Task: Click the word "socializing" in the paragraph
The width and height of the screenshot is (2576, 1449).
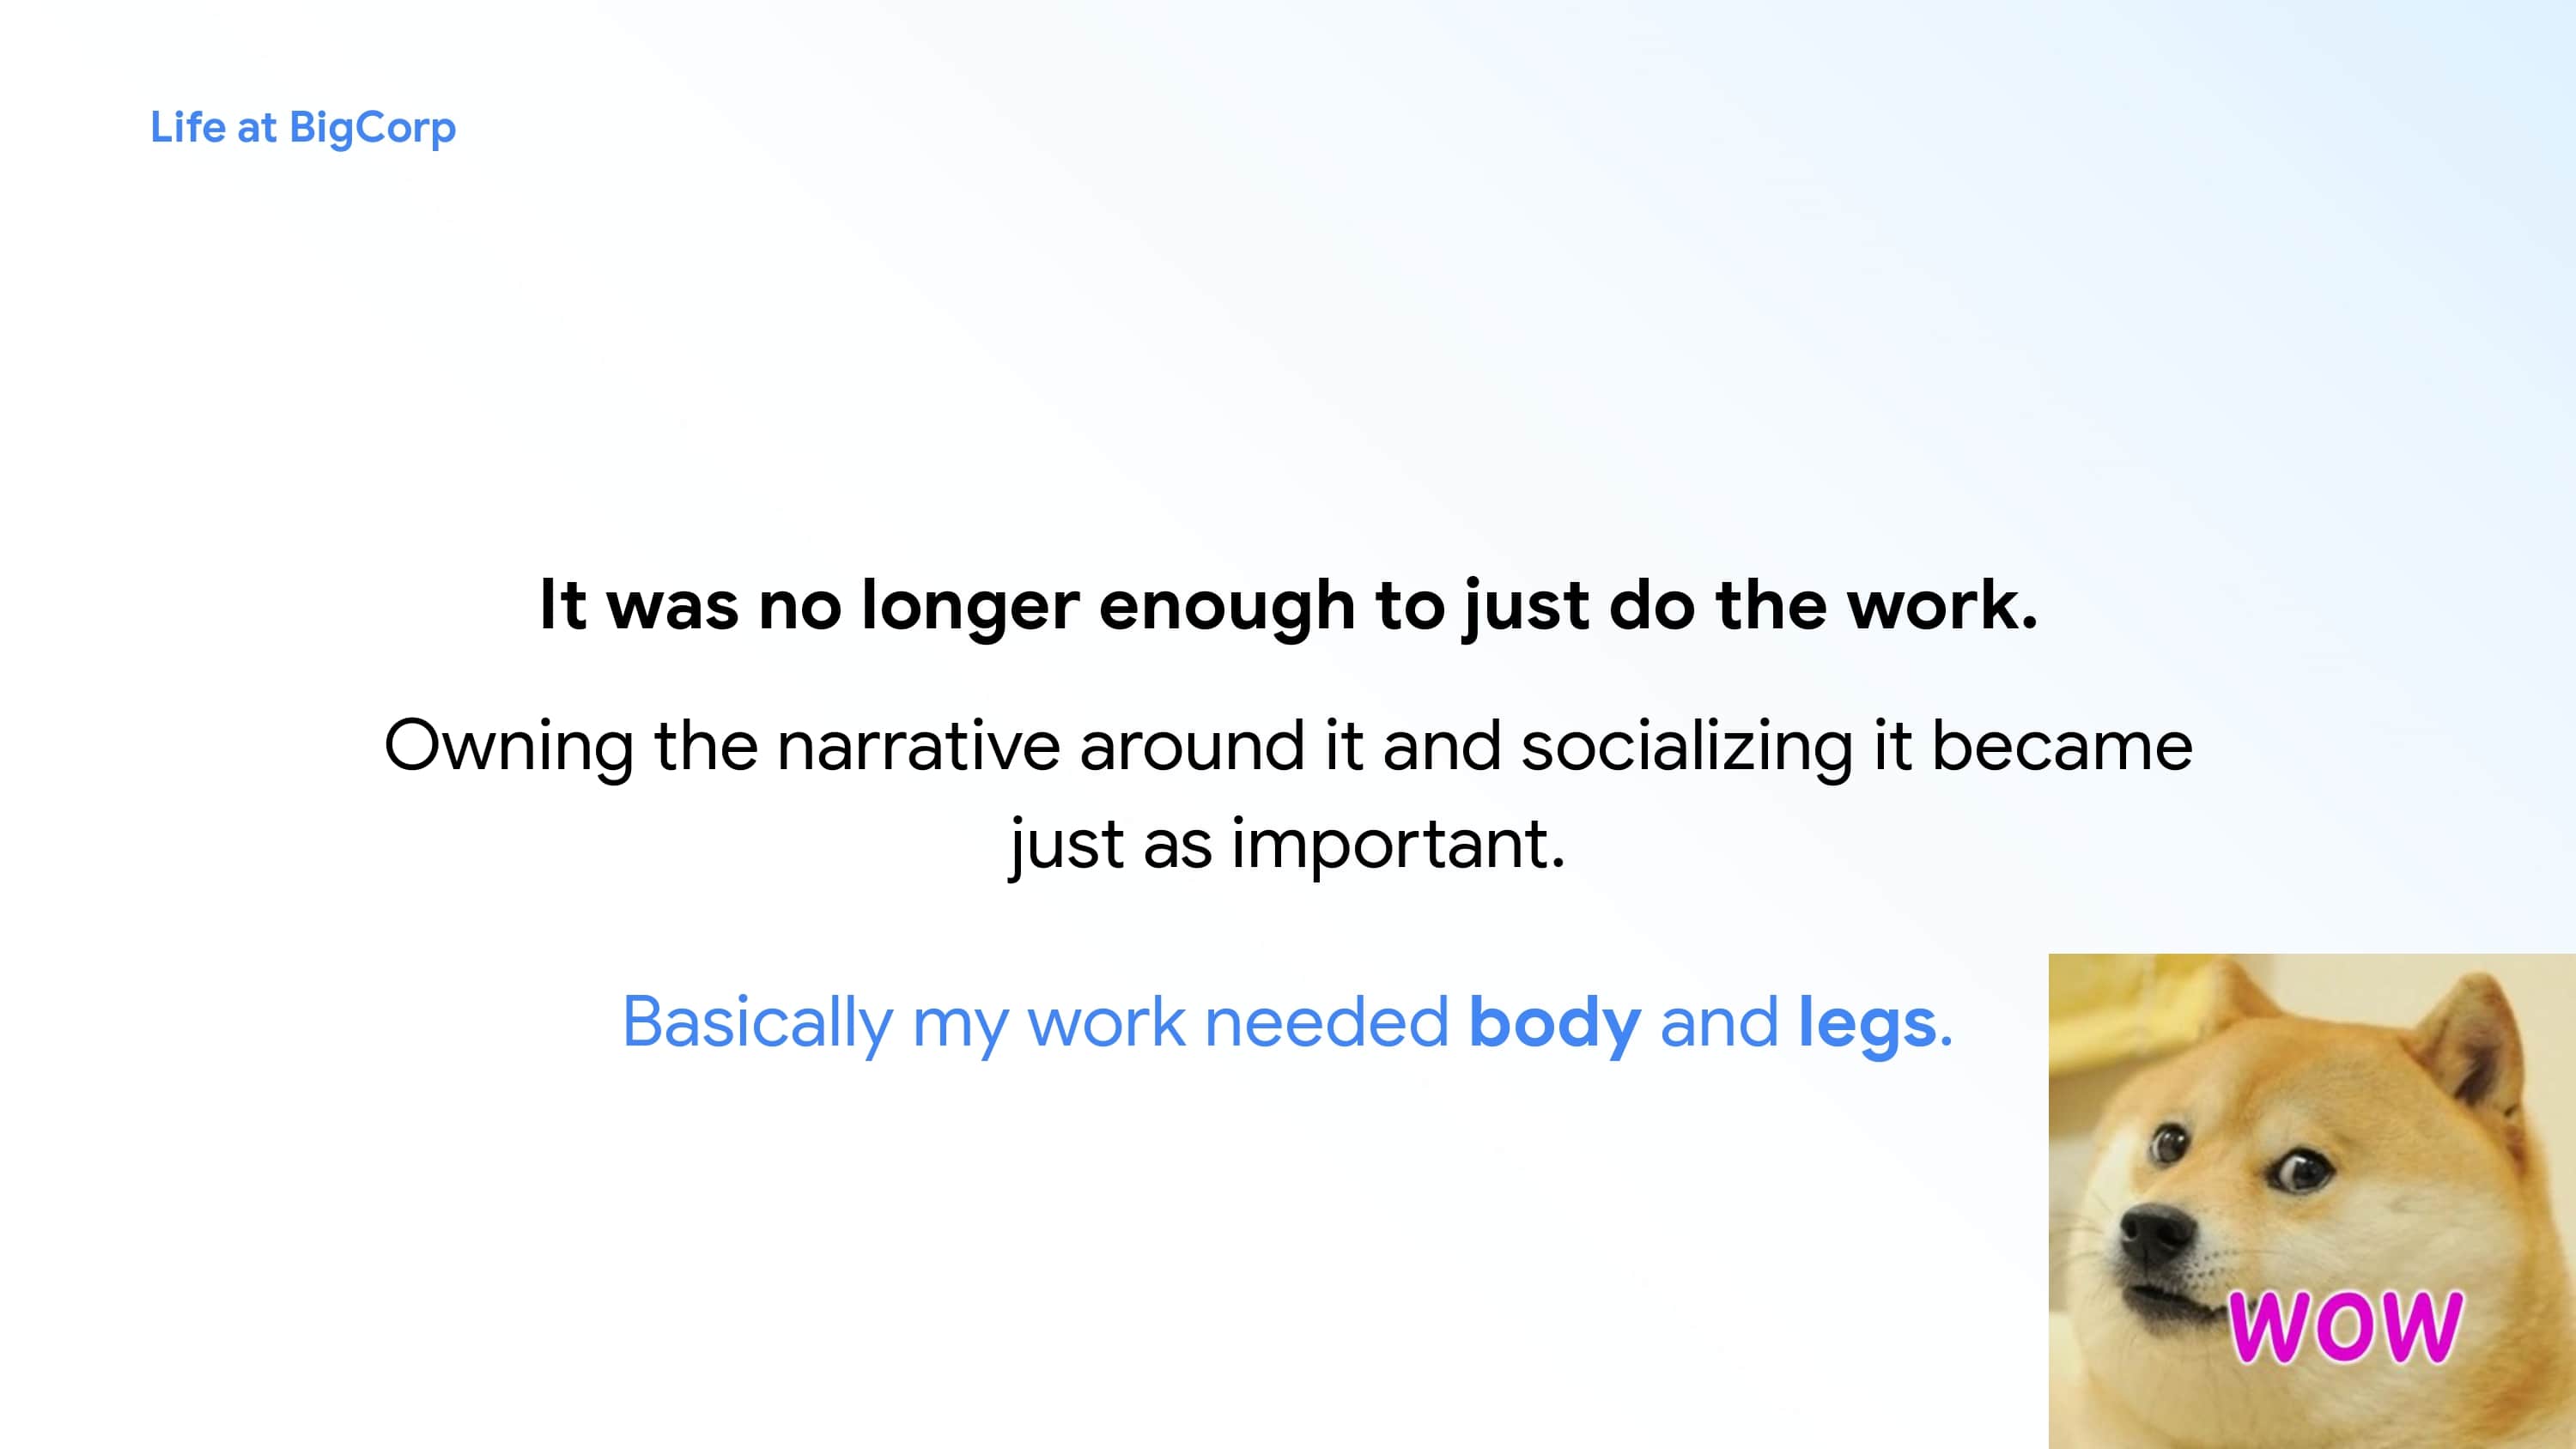Action: [1687, 748]
